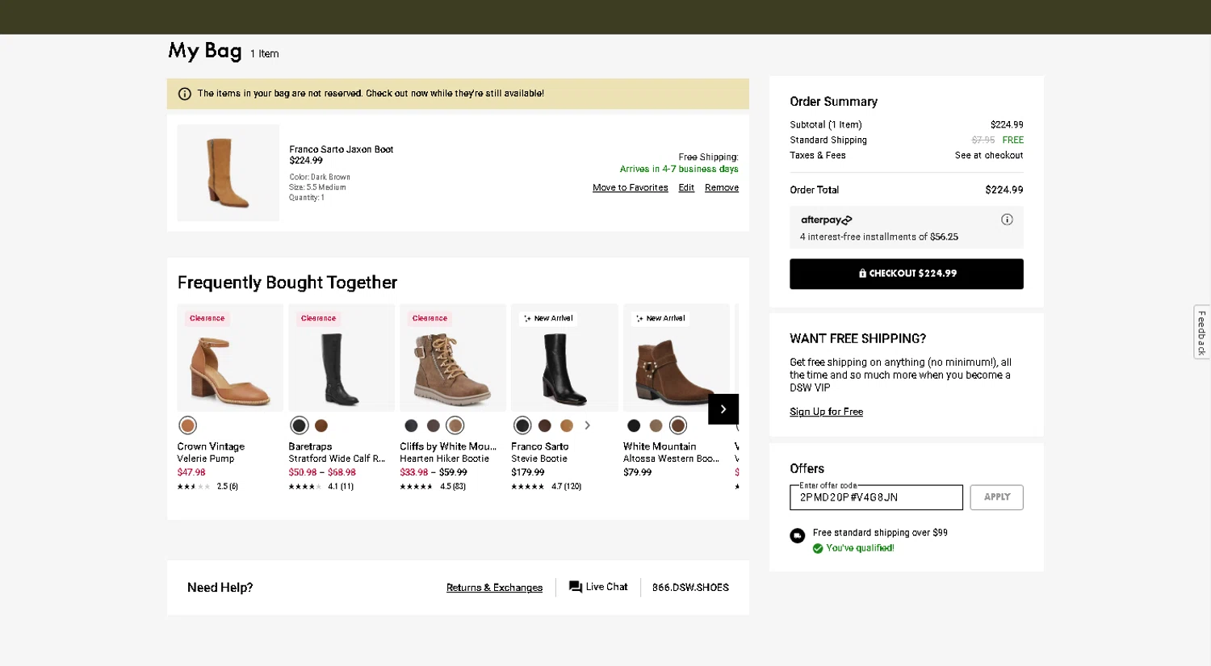Screen dimensions: 1211x666
Task: Start a Live Chat
Action: [x=598, y=587]
